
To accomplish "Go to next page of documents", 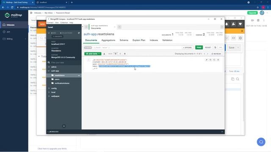I will click(208, 54).
